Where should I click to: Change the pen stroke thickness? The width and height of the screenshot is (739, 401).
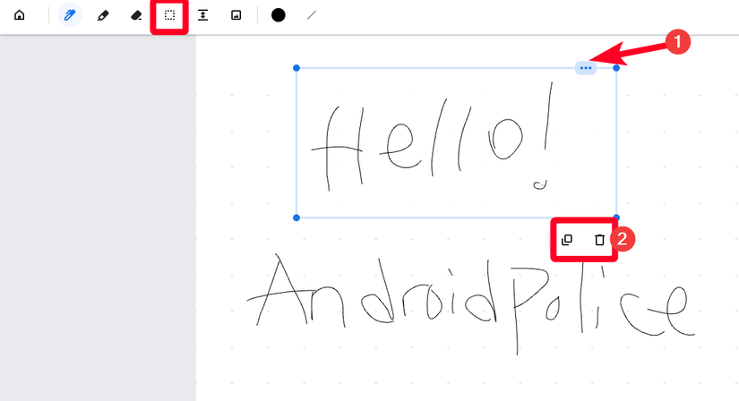coord(312,15)
